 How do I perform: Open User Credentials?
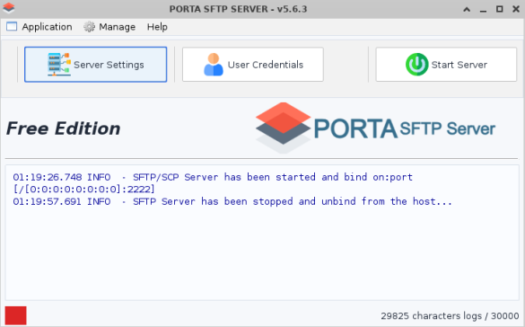click(x=253, y=65)
